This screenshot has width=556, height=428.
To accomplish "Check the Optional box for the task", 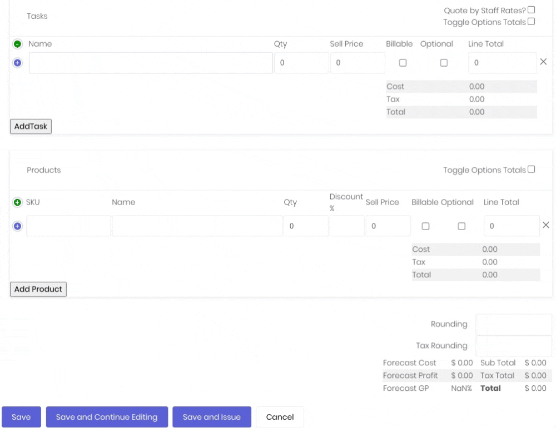I will pyautogui.click(x=444, y=63).
